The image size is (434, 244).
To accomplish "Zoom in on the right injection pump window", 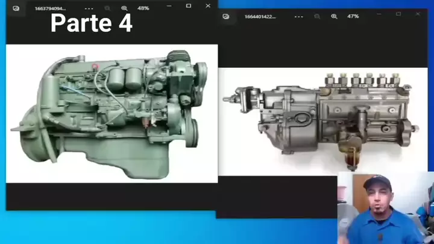I will pyautogui.click(x=334, y=16).
